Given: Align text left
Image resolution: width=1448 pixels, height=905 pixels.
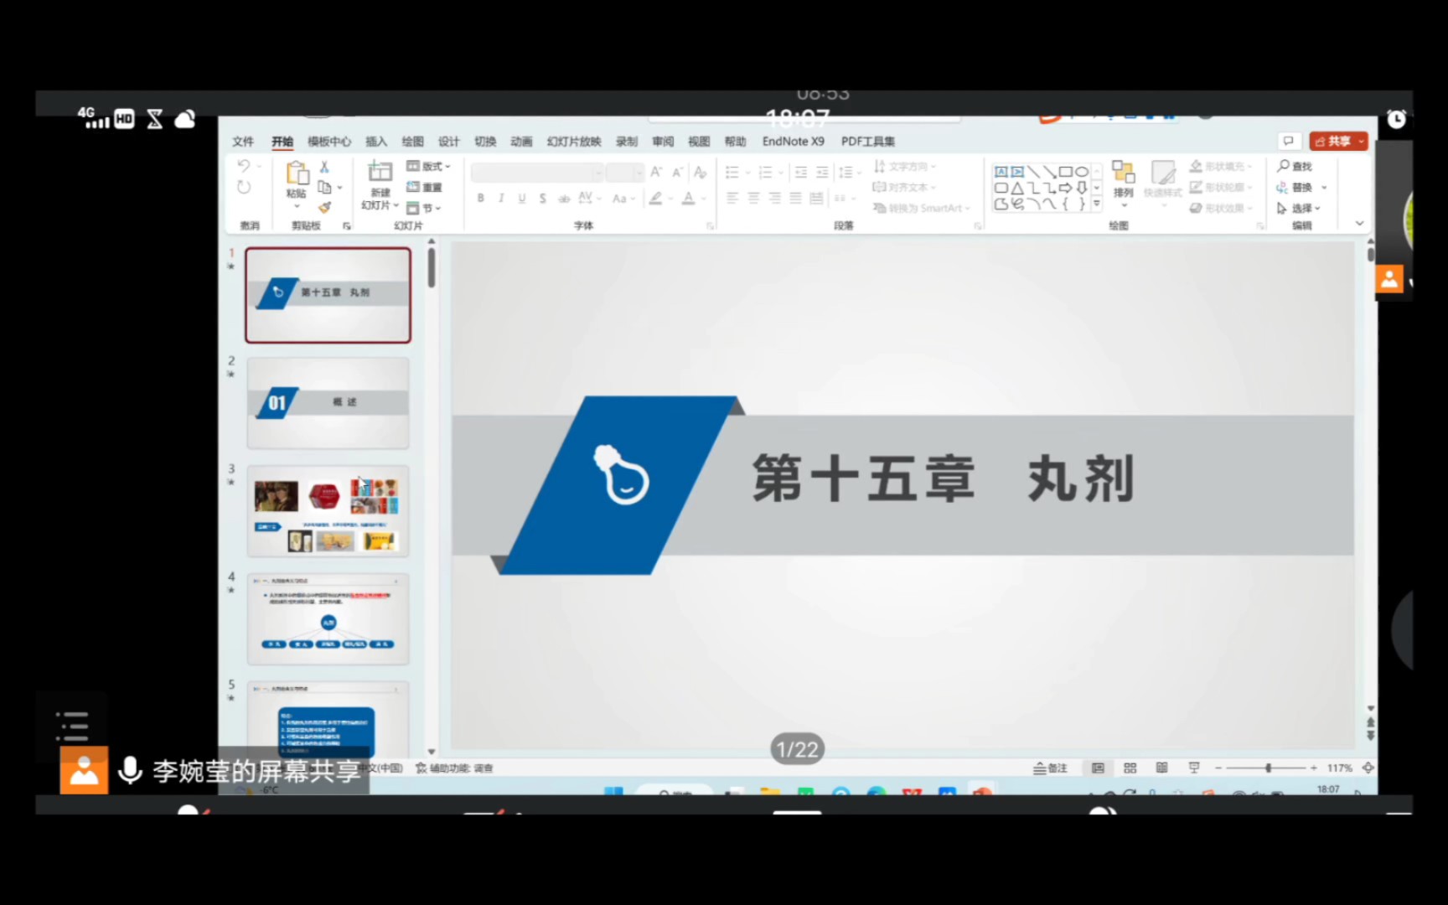Looking at the screenshot, I should [x=732, y=198].
